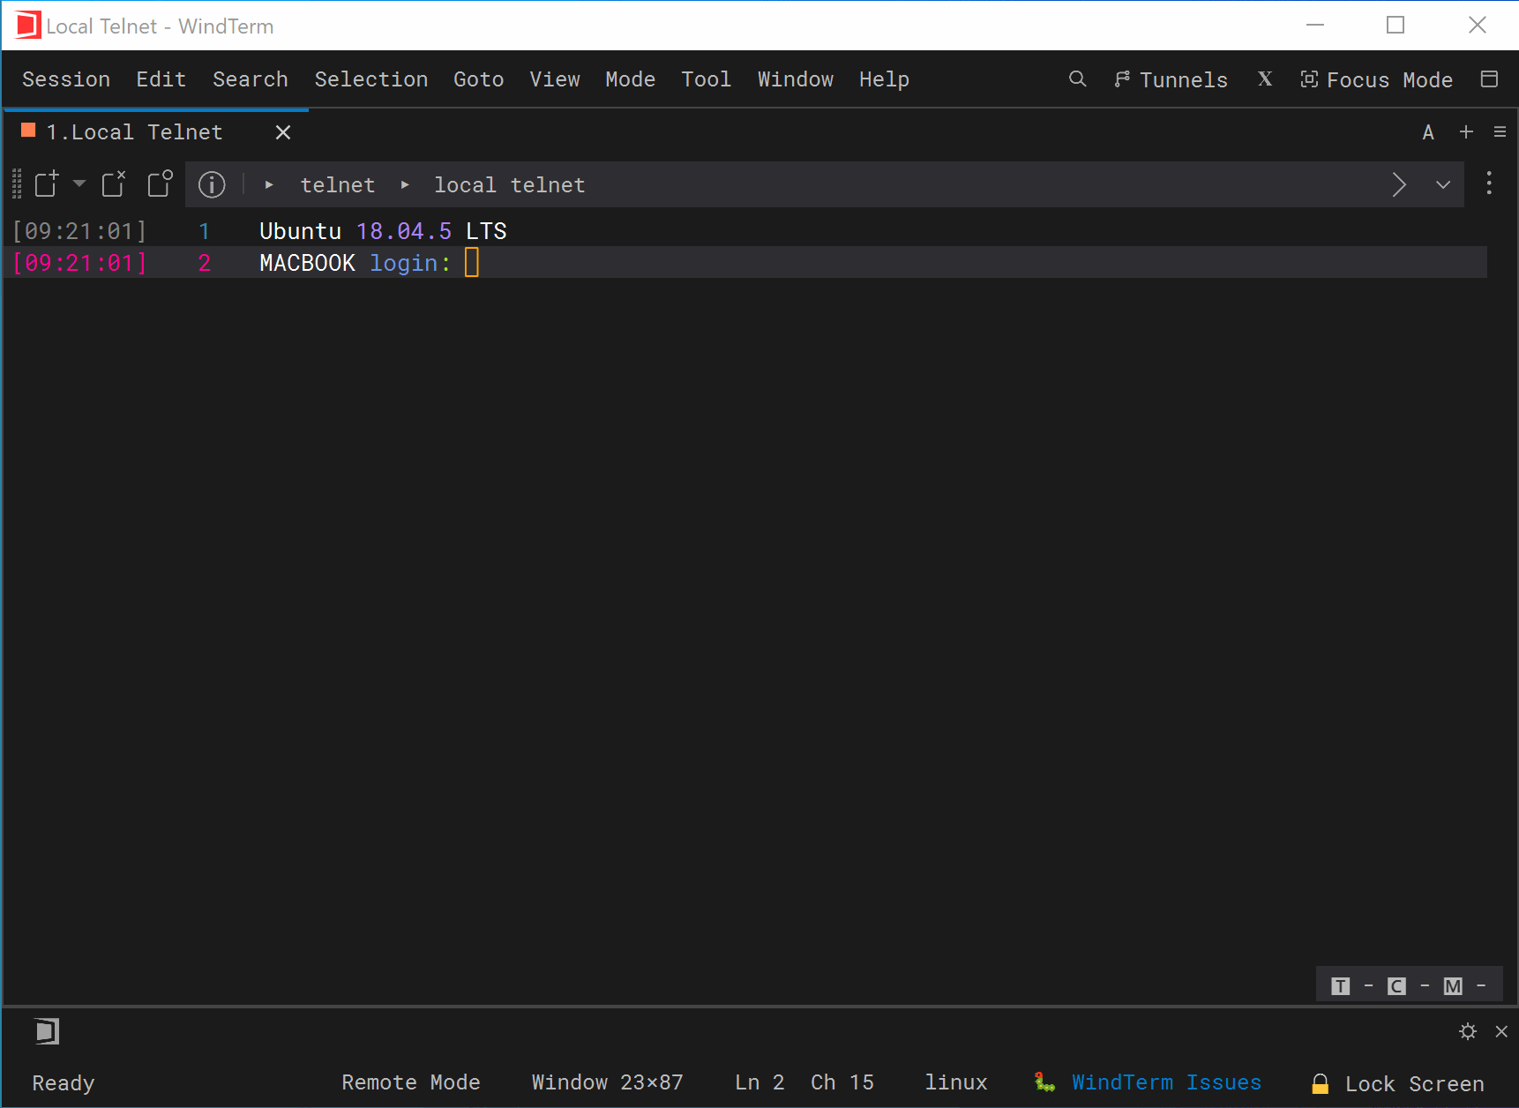Toggle the T indicator in terminal corner
Image resolution: width=1519 pixels, height=1108 pixels.
pyautogui.click(x=1341, y=985)
